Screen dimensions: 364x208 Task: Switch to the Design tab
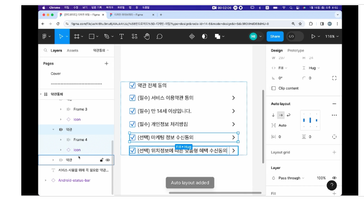pos(277,50)
